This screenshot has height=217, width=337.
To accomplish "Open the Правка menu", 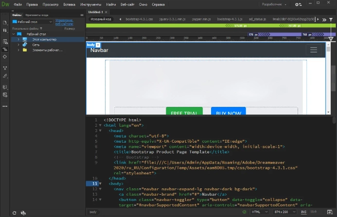I will click(x=32, y=4).
